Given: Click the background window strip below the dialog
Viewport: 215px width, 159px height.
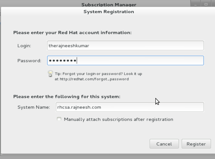Looking at the screenshot, I should pyautogui.click(x=107, y=157).
